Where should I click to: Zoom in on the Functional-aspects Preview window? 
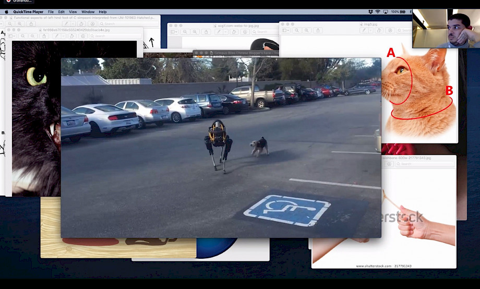click(20, 24)
